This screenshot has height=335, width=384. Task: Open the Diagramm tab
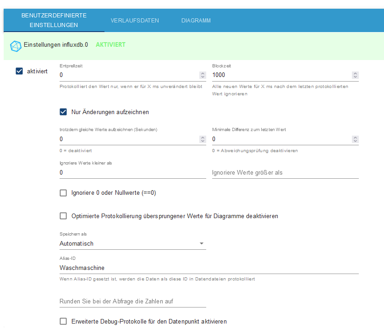pos(196,21)
